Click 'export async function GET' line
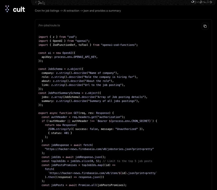217x190 pixels. pos(76,113)
